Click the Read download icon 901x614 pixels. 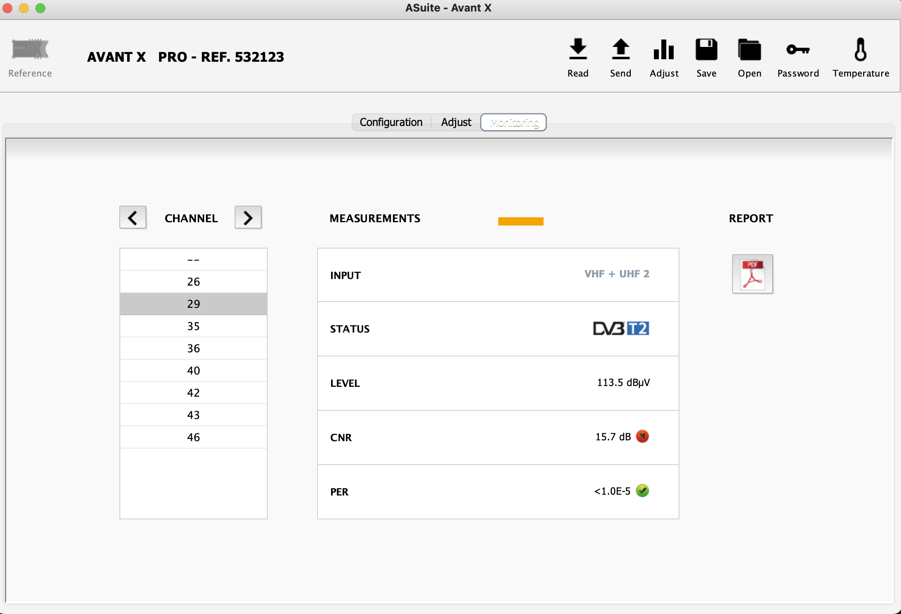click(578, 50)
